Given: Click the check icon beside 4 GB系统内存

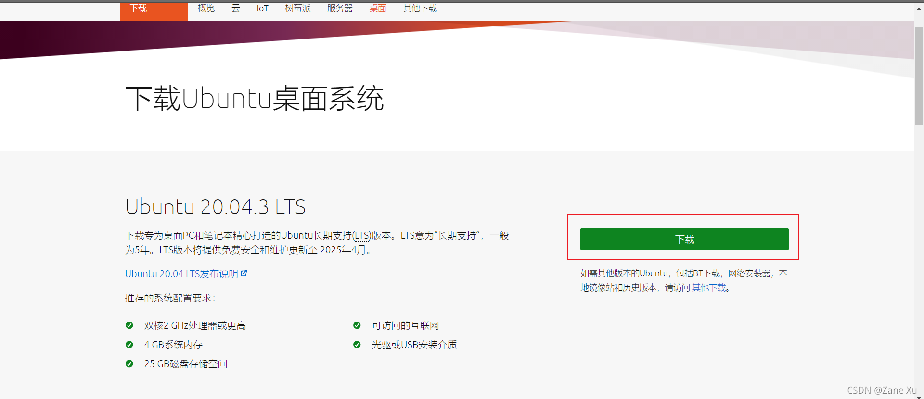Looking at the screenshot, I should pyautogui.click(x=129, y=345).
